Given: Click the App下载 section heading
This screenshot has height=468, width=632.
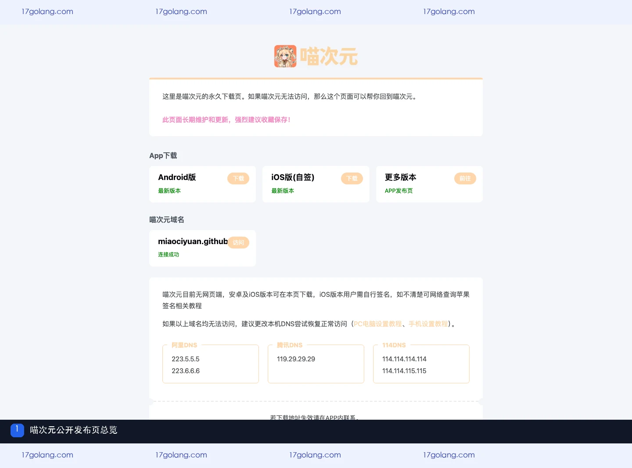Looking at the screenshot, I should [163, 156].
